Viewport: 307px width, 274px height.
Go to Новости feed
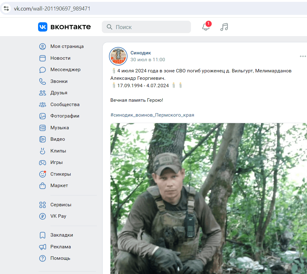point(60,58)
